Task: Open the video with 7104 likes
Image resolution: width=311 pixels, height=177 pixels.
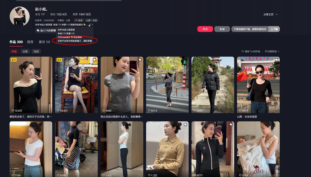Action: (31, 149)
